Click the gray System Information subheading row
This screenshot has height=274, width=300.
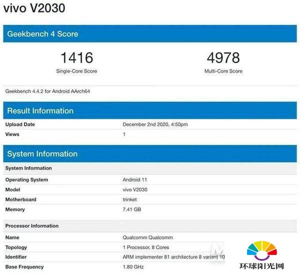click(150, 168)
